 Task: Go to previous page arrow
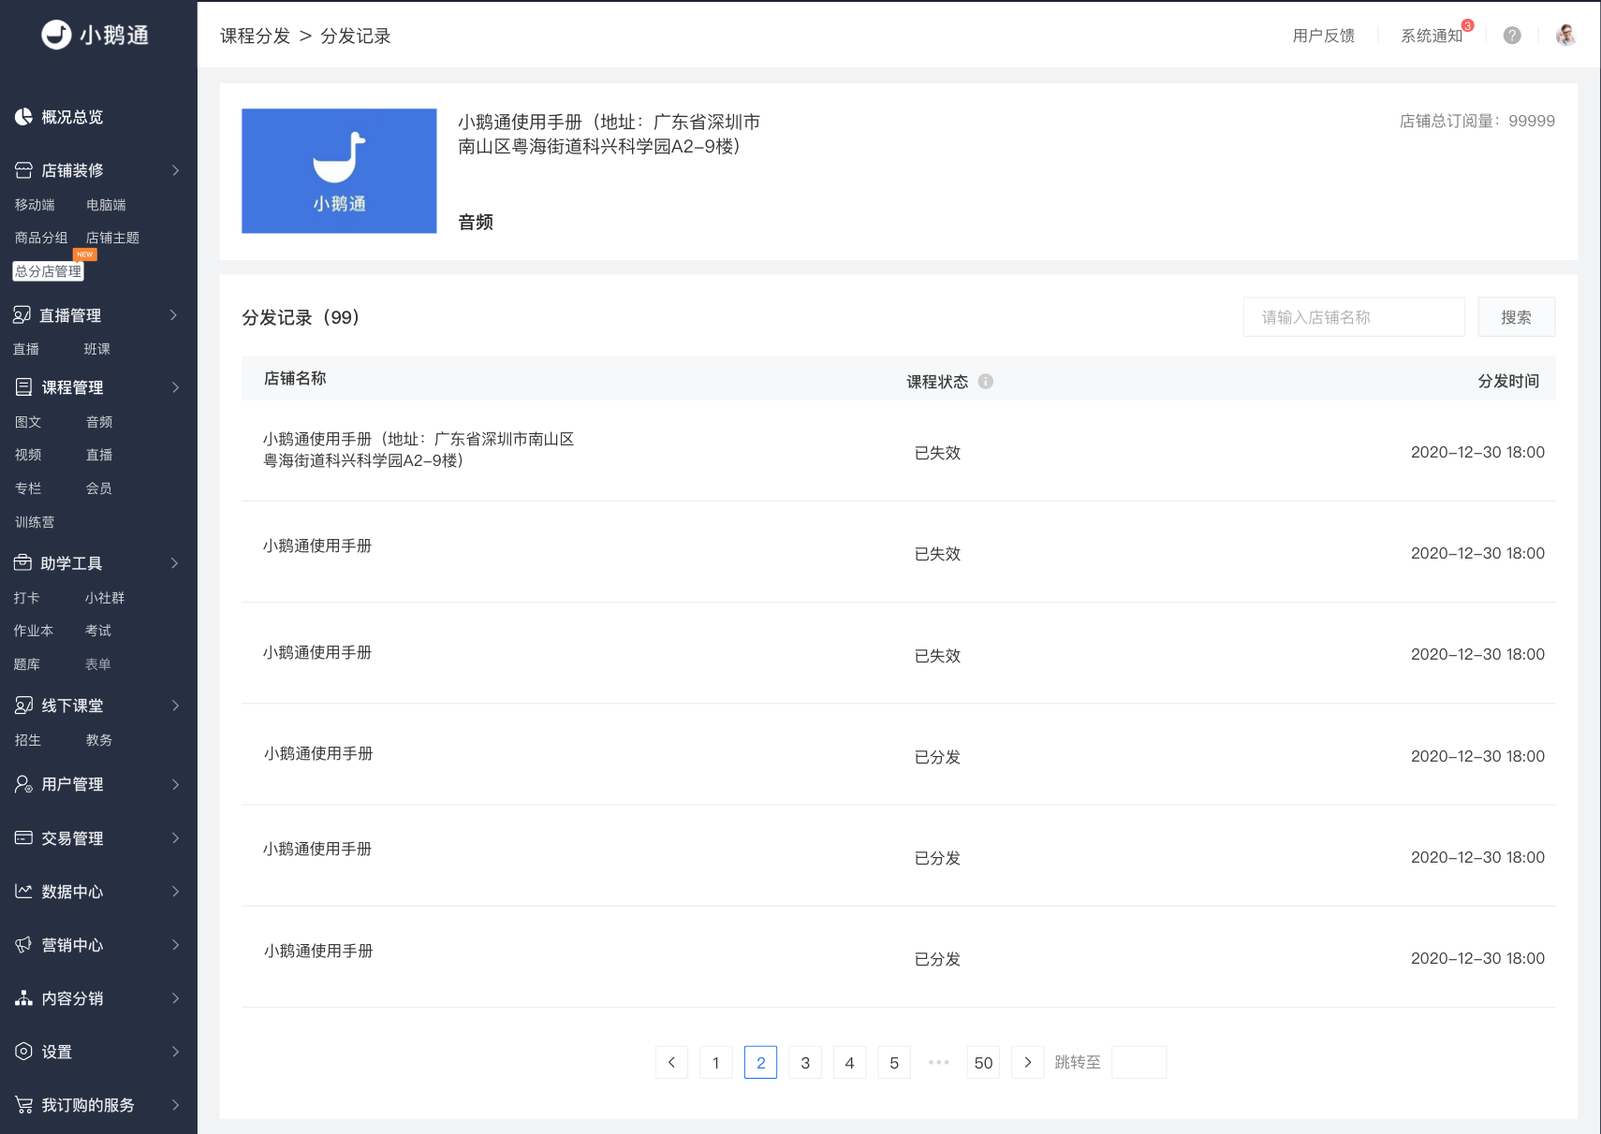pyautogui.click(x=671, y=1062)
